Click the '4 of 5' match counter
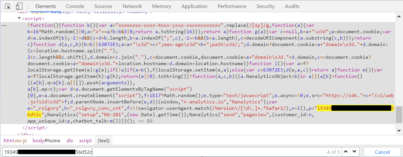403x157 pixels. 333,152
